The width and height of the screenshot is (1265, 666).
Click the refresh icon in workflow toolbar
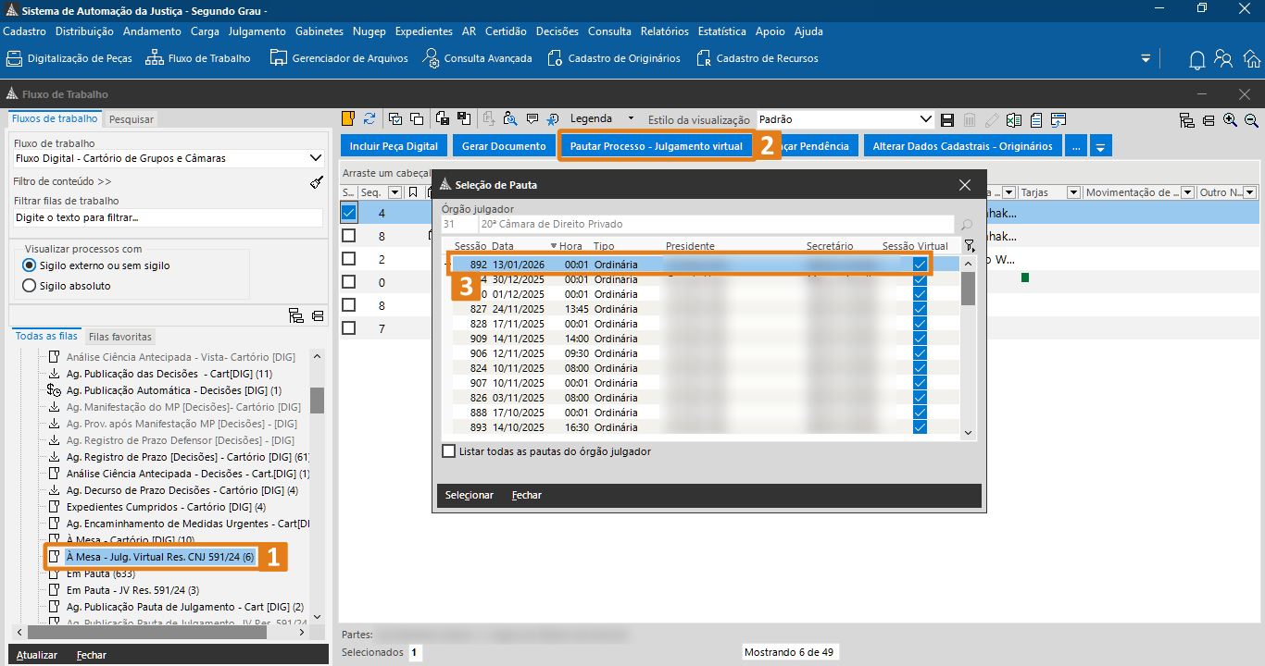pos(369,118)
